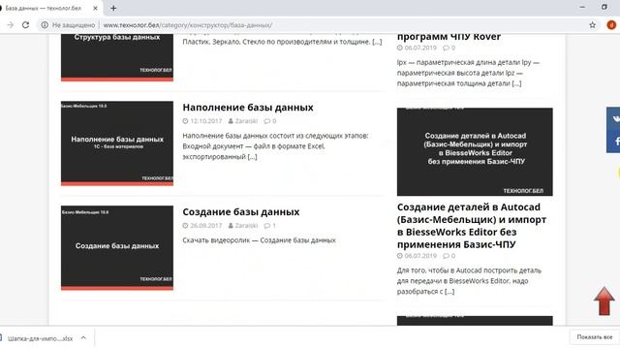The height and width of the screenshot is (349, 620).
Task: Click the 'Показать все' downloads button
Action: point(594,337)
